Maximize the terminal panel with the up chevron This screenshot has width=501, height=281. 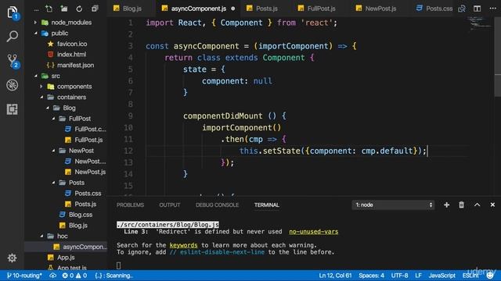coord(477,205)
